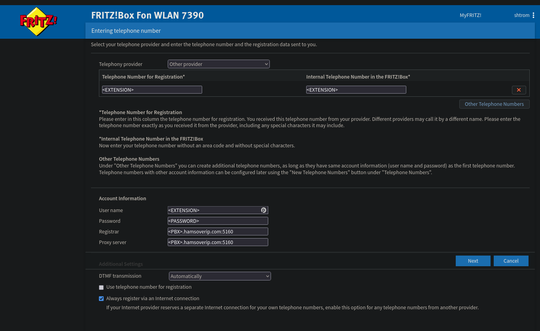Open the Telephony provider dropdown
Screen dimensions: 540x331
coord(219,64)
